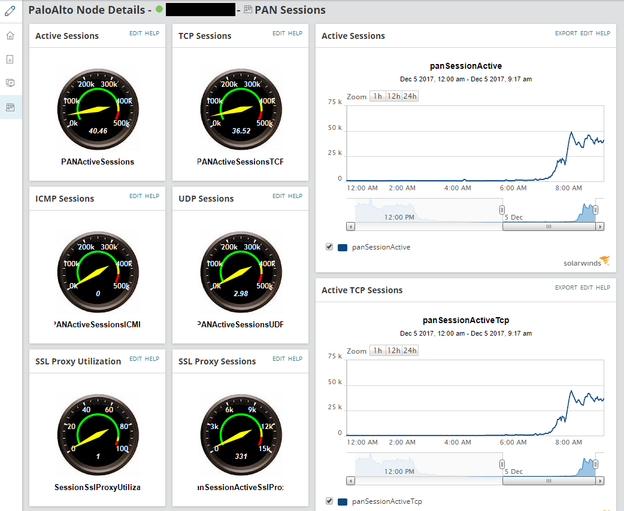The width and height of the screenshot is (624, 511).
Task: Click HELP on SSL Proxy Sessions widget
Action: [295, 358]
